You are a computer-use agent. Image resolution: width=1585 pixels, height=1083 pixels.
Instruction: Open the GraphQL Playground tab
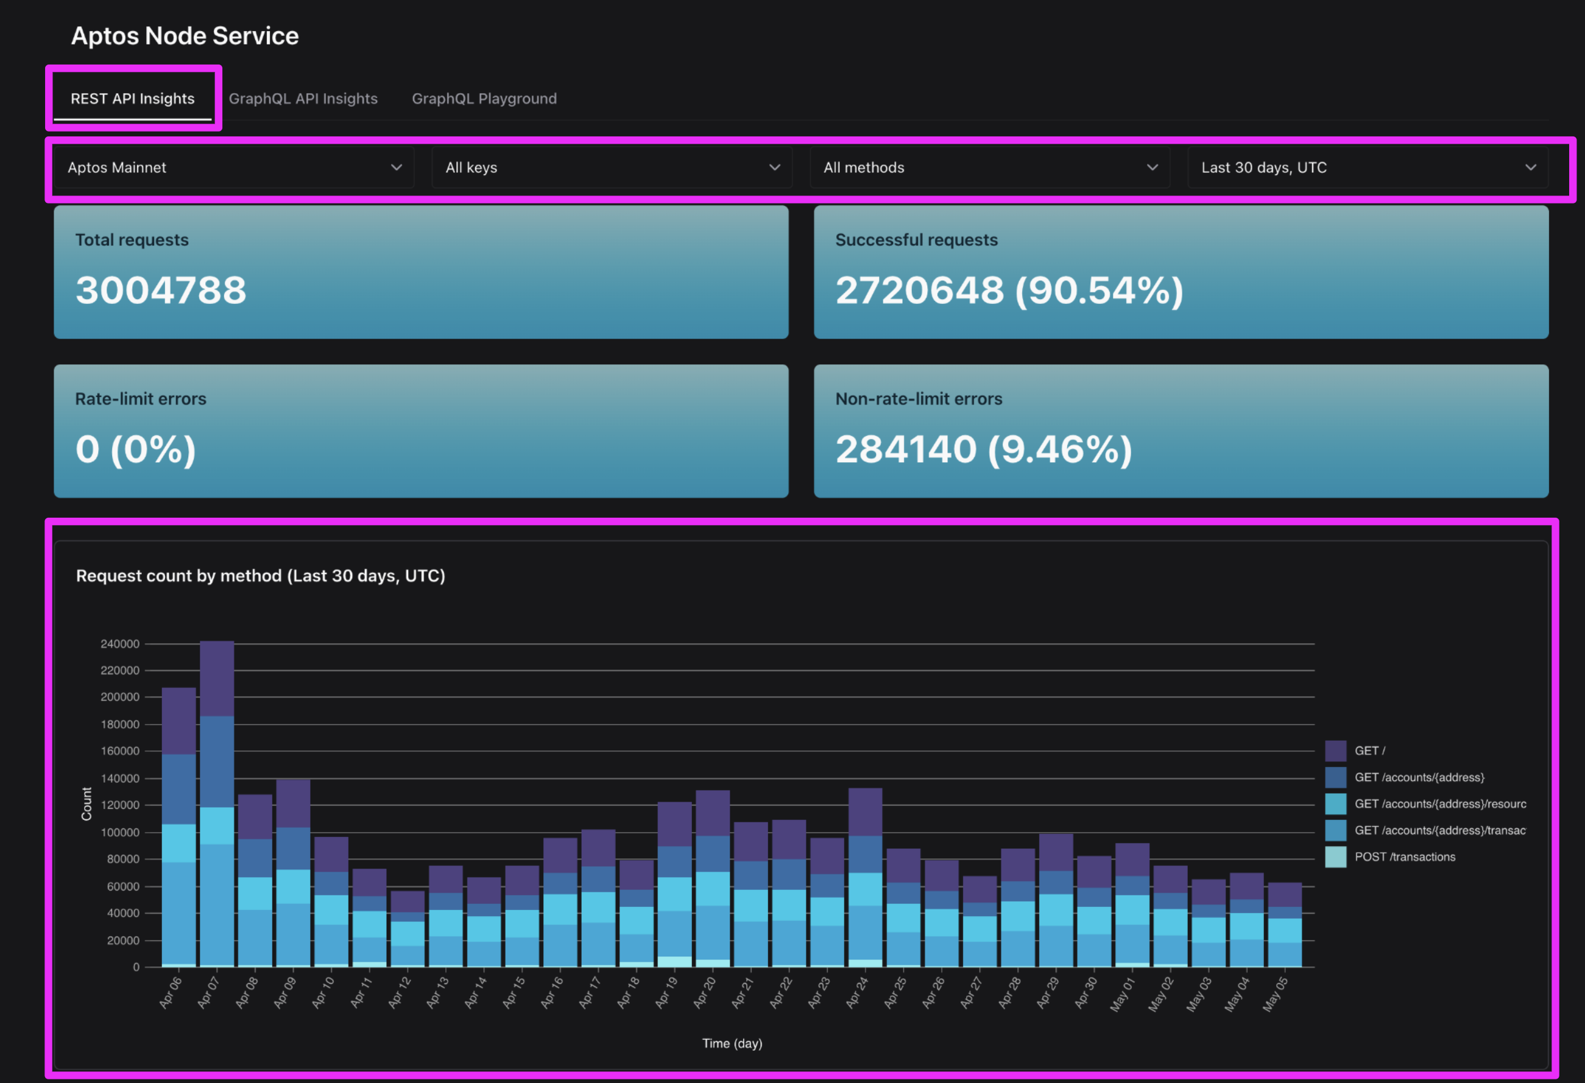pyautogui.click(x=484, y=98)
